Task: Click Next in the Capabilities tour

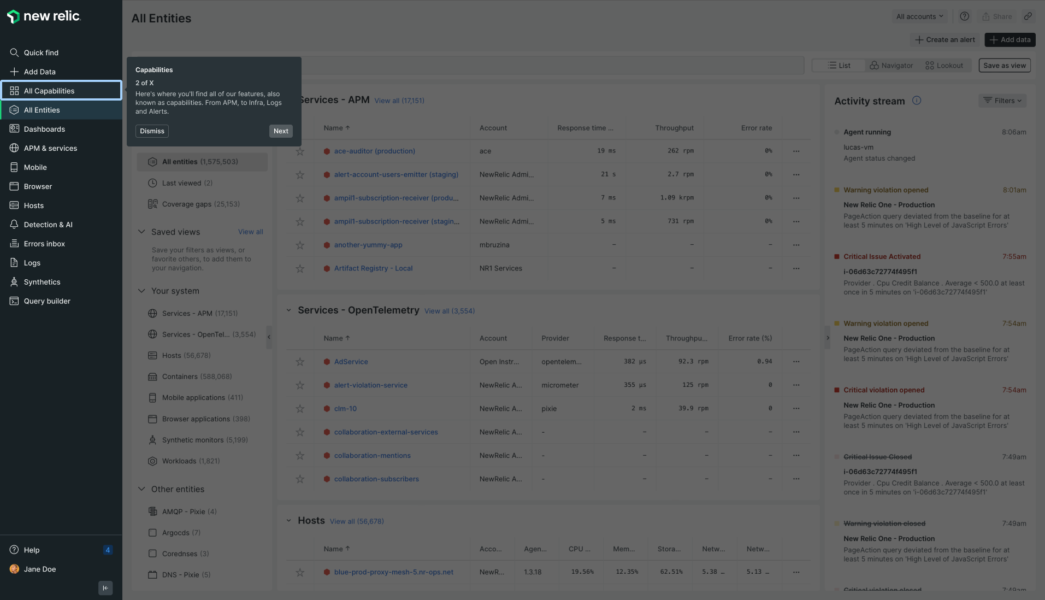Action: [281, 131]
